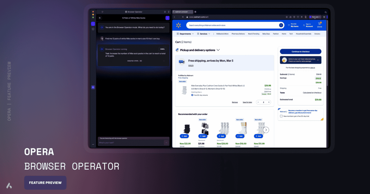
Task: Click Continue to checkout button
Action: (300, 51)
